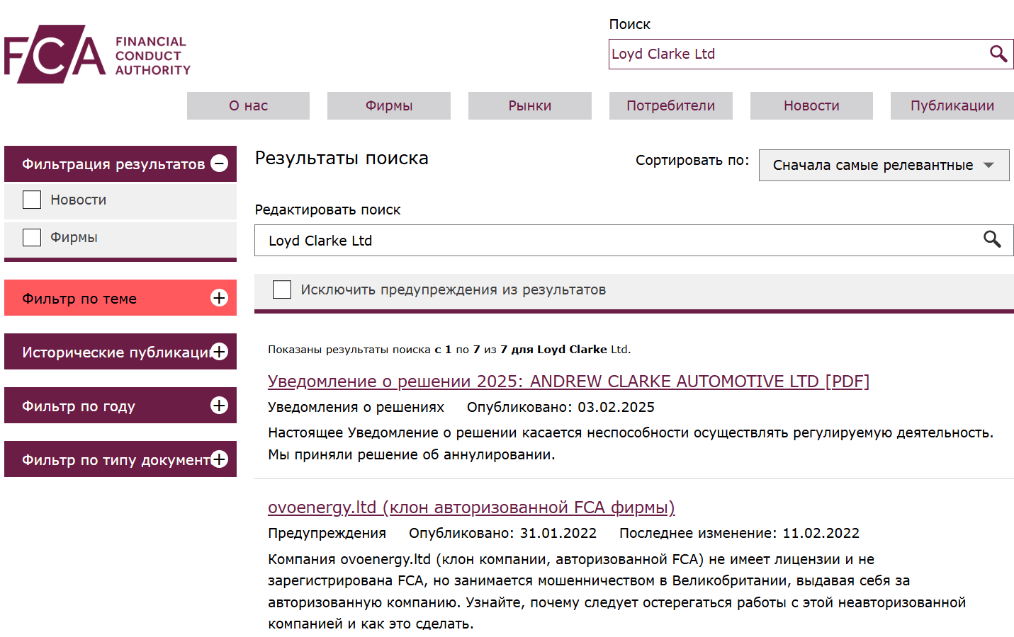Screen dimensions: 1014x637
Task: Click the edit-search magnifier icon
Action: (992, 240)
